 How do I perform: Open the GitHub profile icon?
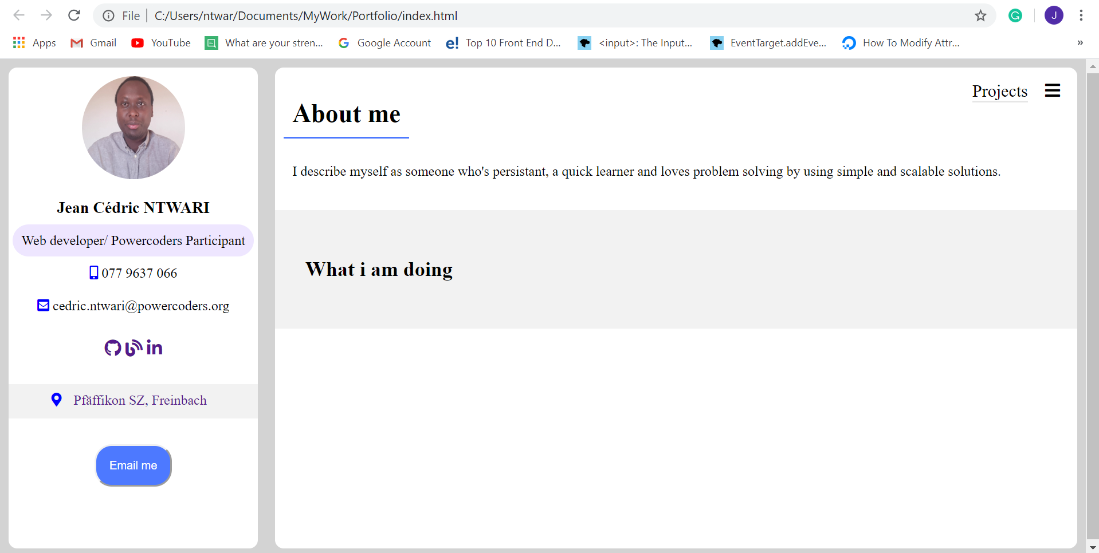pos(112,347)
